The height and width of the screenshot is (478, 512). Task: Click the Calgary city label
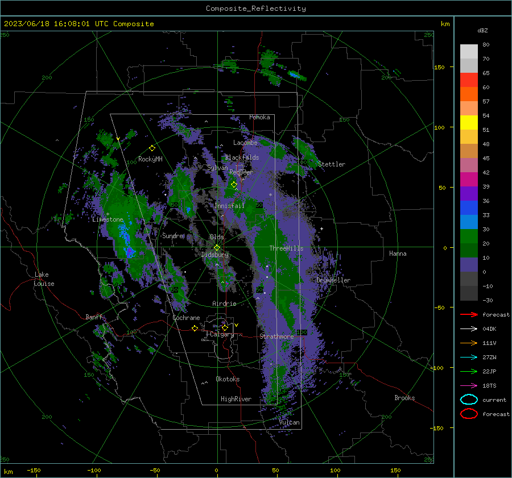tap(222, 334)
